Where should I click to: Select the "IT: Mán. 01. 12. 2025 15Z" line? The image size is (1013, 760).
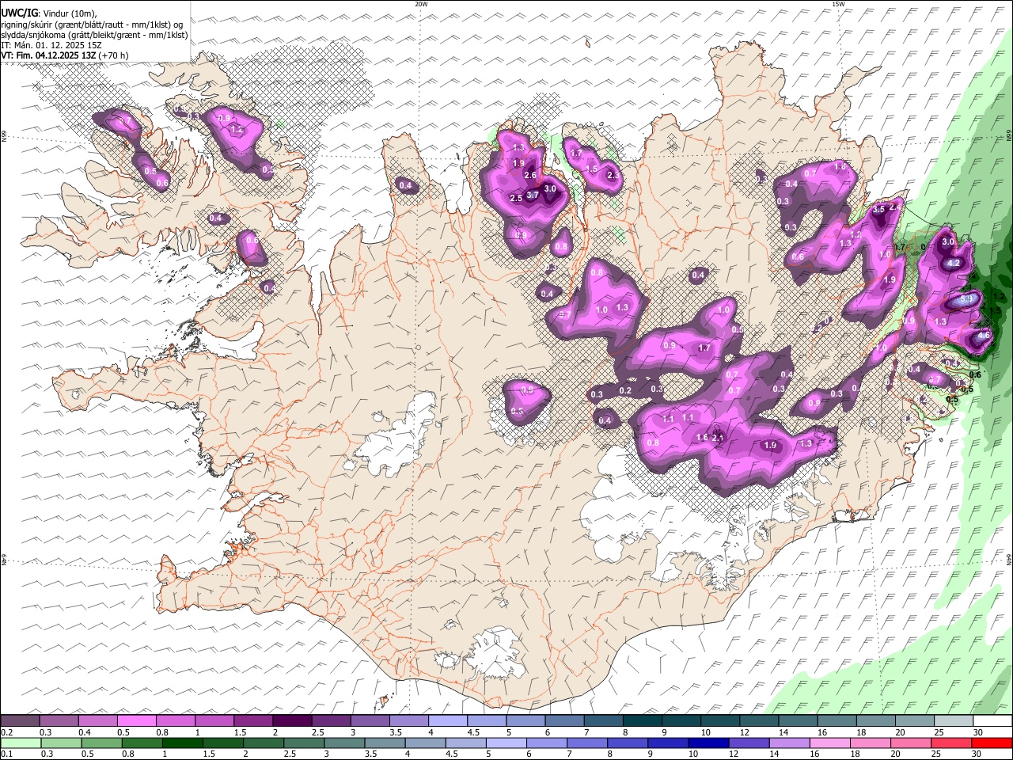(x=51, y=45)
